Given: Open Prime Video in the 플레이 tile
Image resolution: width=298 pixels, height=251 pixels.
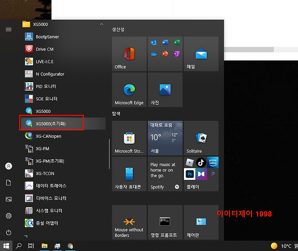Looking at the screenshot, I should (x=213, y=162).
